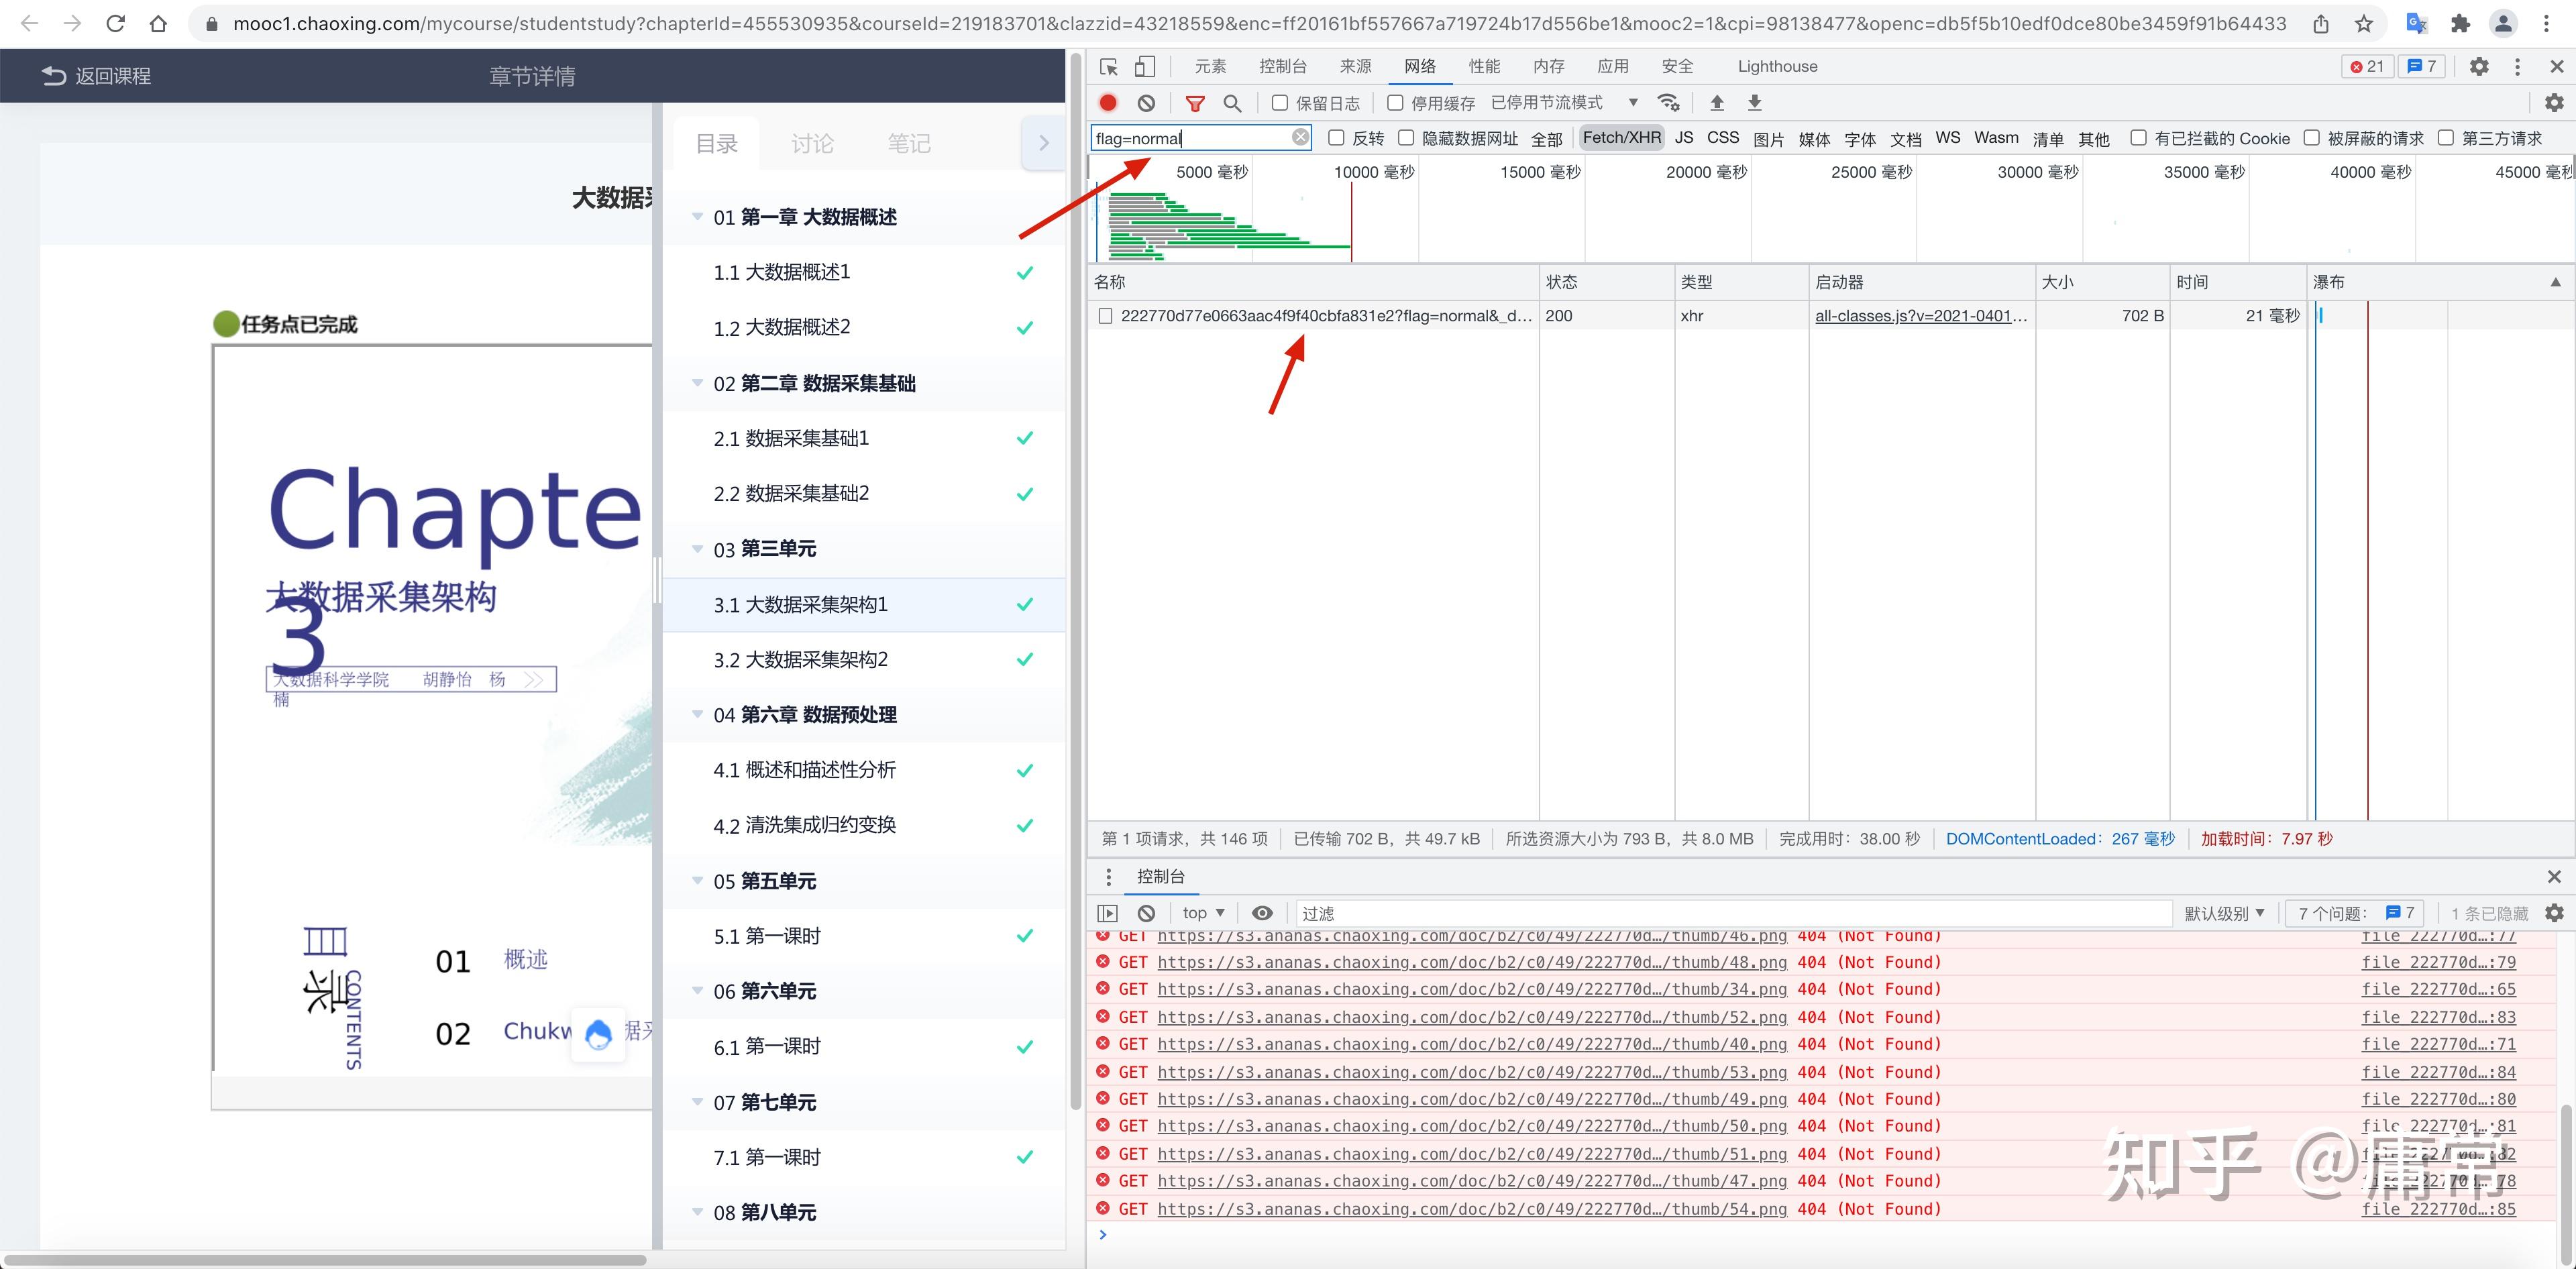
Task: Click the export HAR download arrow icon
Action: [x=1754, y=103]
